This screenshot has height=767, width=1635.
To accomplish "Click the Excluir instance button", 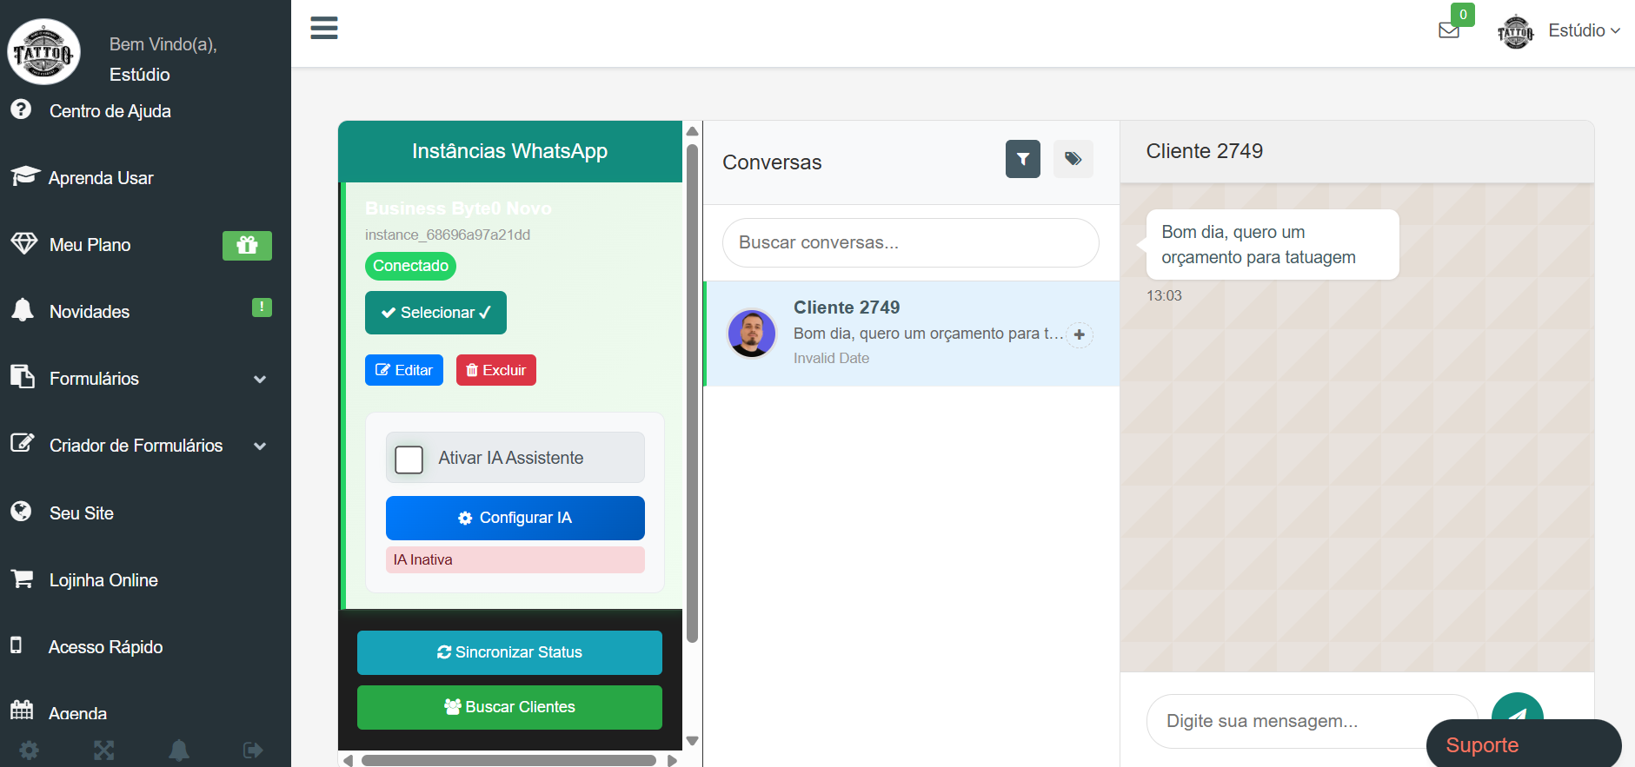I will (x=496, y=370).
